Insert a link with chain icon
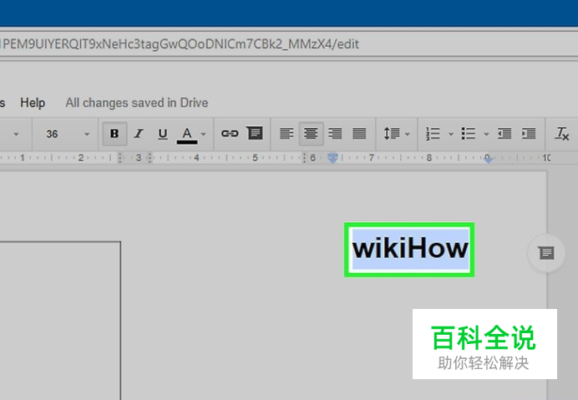Viewport: 578px width, 400px height. (x=230, y=134)
